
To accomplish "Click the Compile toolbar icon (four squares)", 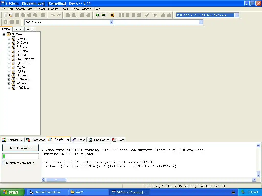I will pyautogui.click(x=122, y=15).
